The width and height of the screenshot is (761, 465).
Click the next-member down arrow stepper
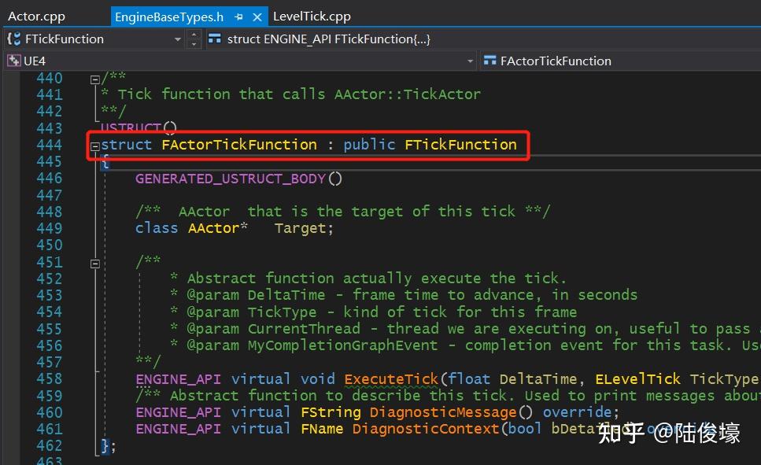click(194, 42)
